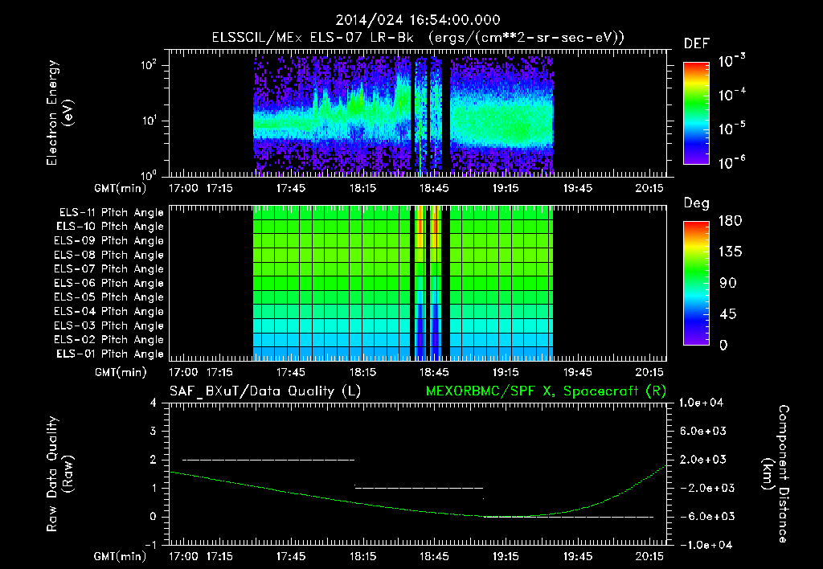Click the 19:15 tick under the spectrogram
Screen dimensions: 823x569
[506, 188]
